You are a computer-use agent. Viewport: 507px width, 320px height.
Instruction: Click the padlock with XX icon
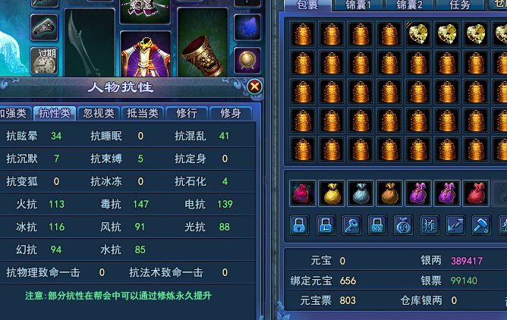377,225
